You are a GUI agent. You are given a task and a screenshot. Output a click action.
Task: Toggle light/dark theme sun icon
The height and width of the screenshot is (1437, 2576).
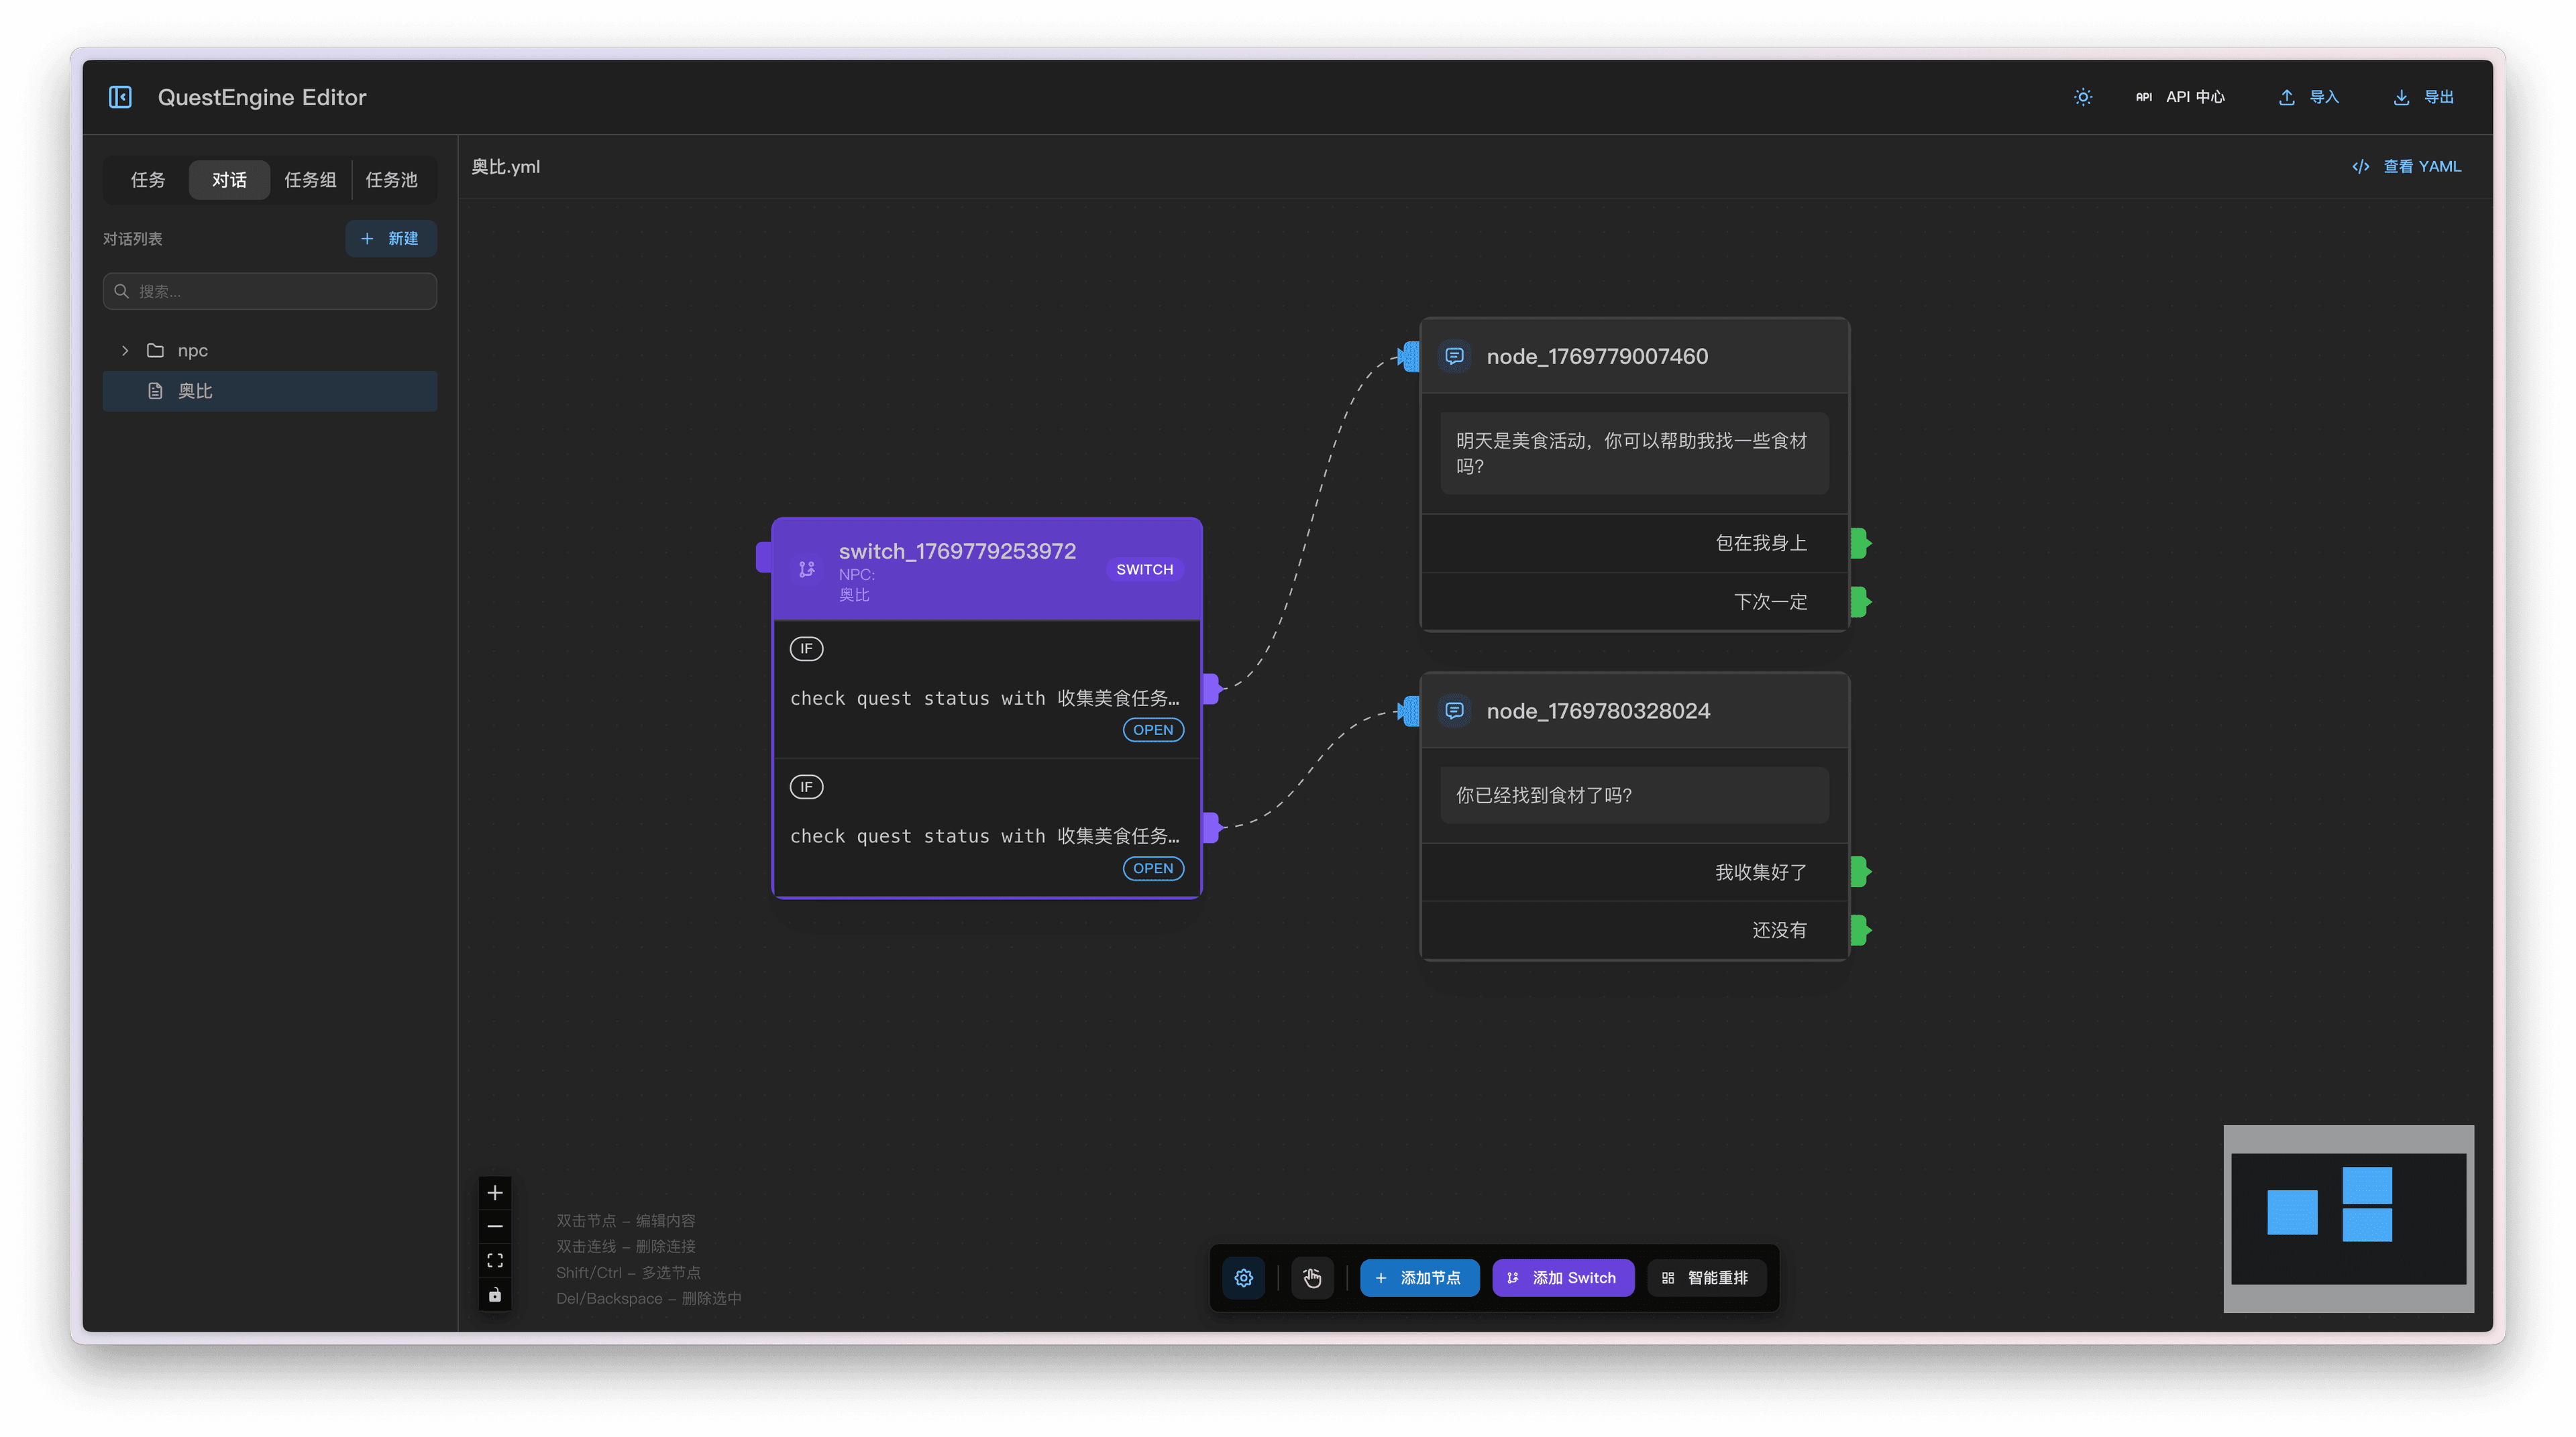2083,97
